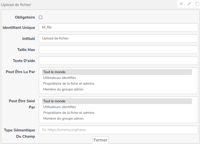Select Tout le monde under Peut Être Lu Par
This screenshot has width=200, height=144.
pyautogui.click(x=117, y=72)
